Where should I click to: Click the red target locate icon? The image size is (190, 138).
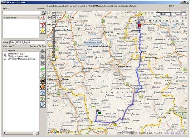43,24
